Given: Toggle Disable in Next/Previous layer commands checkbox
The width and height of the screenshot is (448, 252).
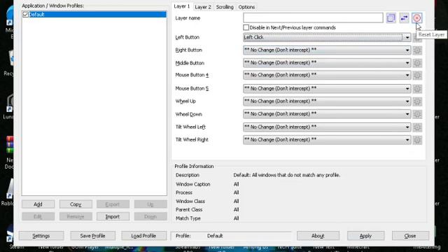Looking at the screenshot, I should coord(246,27).
